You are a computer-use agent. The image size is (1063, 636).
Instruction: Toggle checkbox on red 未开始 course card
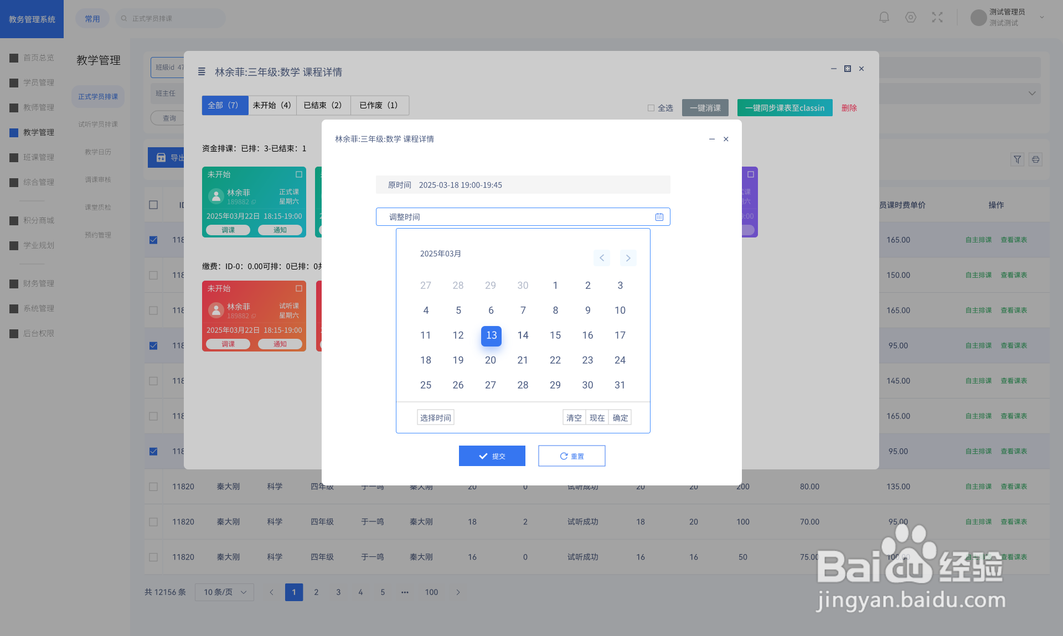coord(299,288)
